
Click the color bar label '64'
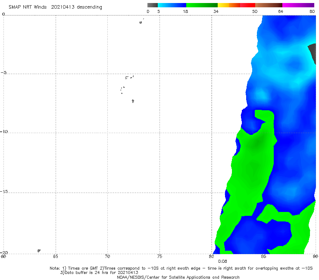[281, 11]
